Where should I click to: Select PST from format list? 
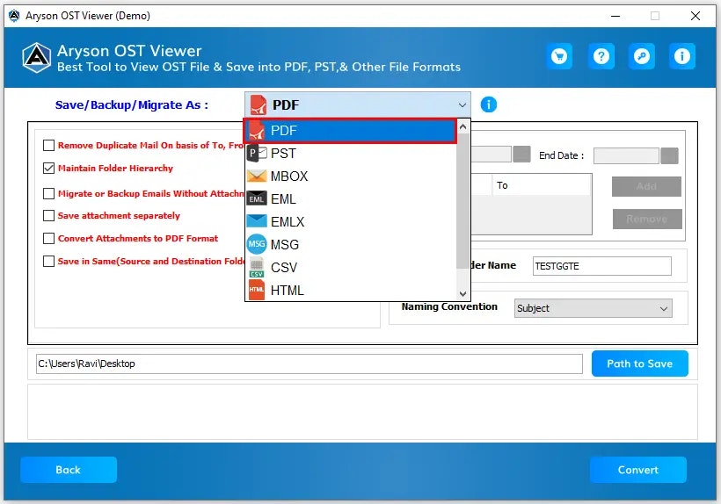click(x=350, y=154)
